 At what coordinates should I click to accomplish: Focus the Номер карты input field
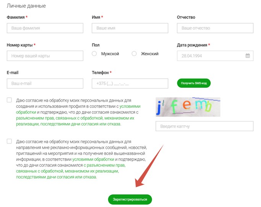[45, 56]
